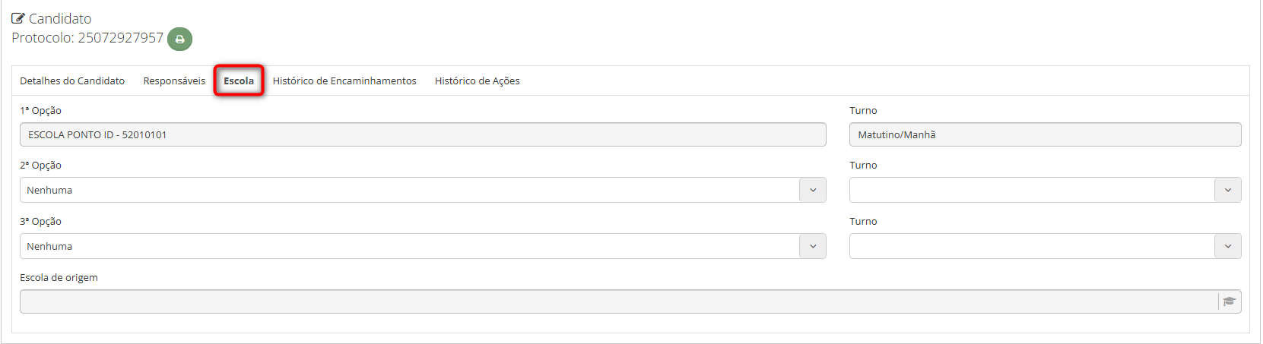Viewport: 1263px width, 344px height.
Task: Click the graduation cap icon in Escola de origem
Action: 1229,301
